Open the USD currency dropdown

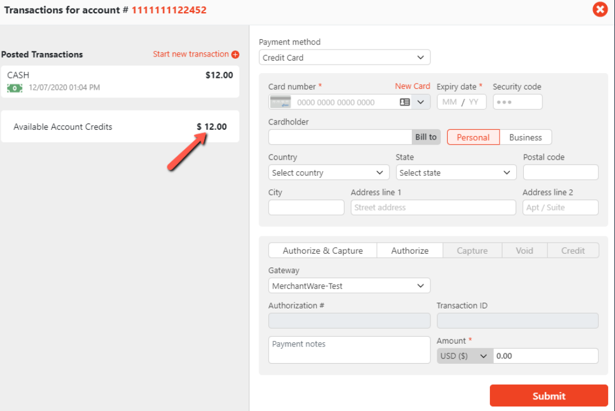[x=464, y=356]
